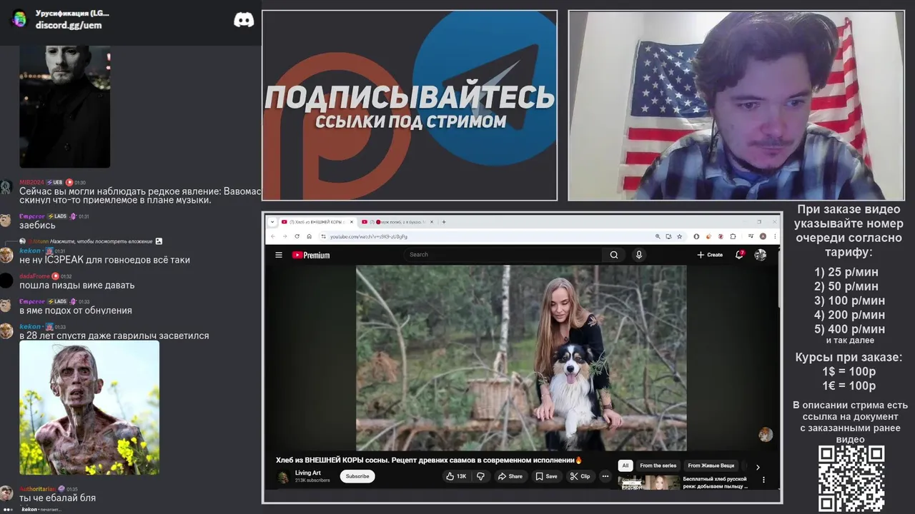Open the Create menu on YouTube

[710, 255]
